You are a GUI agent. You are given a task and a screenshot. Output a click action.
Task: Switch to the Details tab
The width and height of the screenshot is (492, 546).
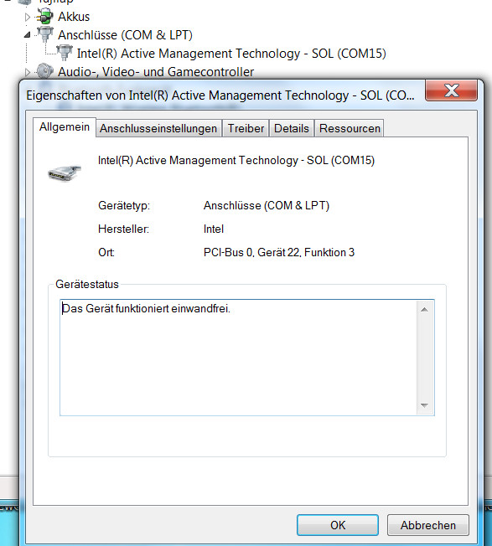pos(292,128)
